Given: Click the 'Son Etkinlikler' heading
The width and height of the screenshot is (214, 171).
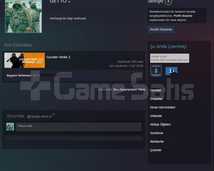Looking at the screenshot, I should [18, 45].
